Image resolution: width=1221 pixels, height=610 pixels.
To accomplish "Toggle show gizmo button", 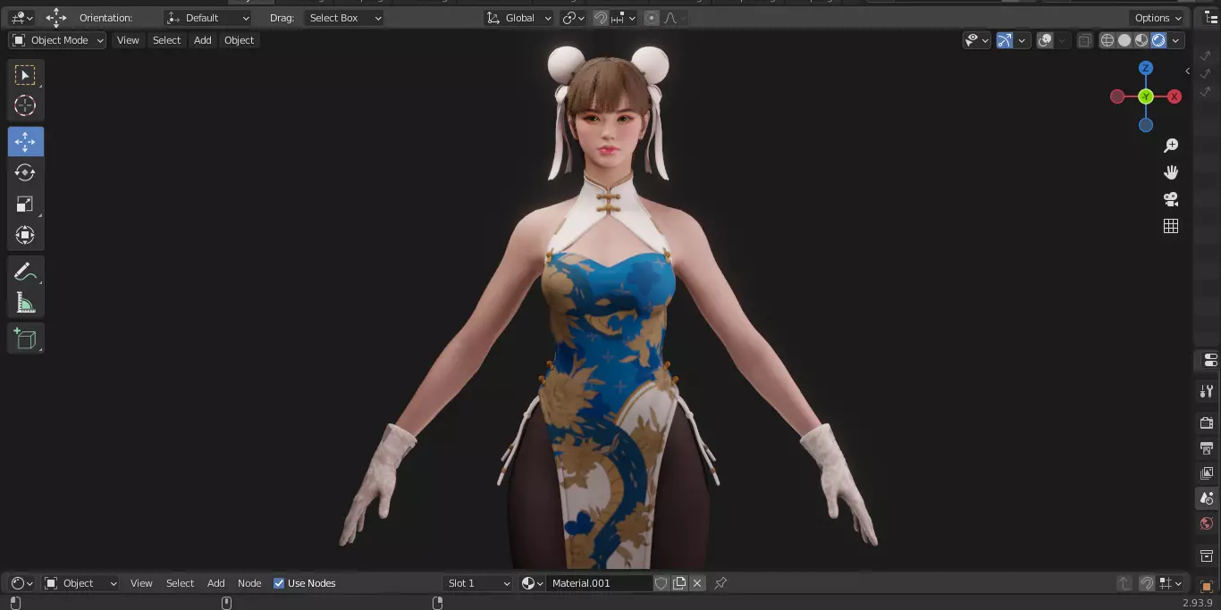I will tap(1004, 40).
